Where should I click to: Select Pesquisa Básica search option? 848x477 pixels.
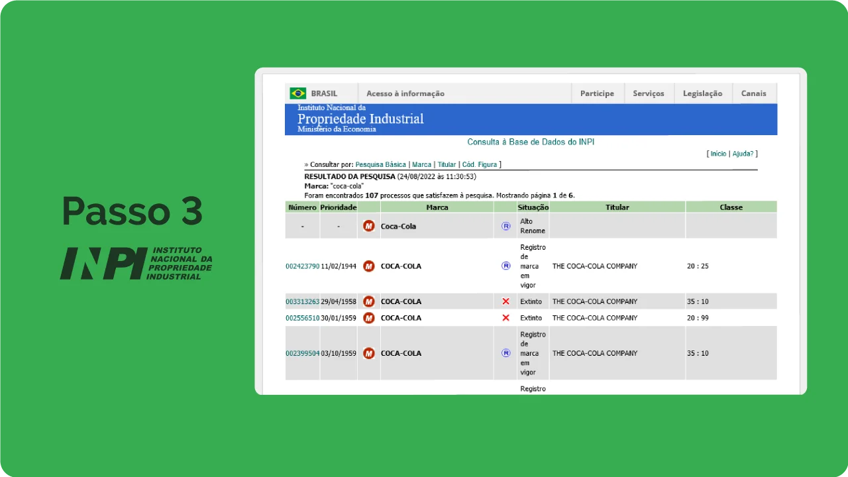380,164
